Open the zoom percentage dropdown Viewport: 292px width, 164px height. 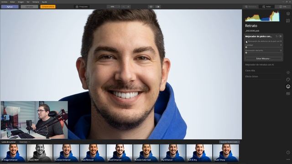[x=114, y=7]
